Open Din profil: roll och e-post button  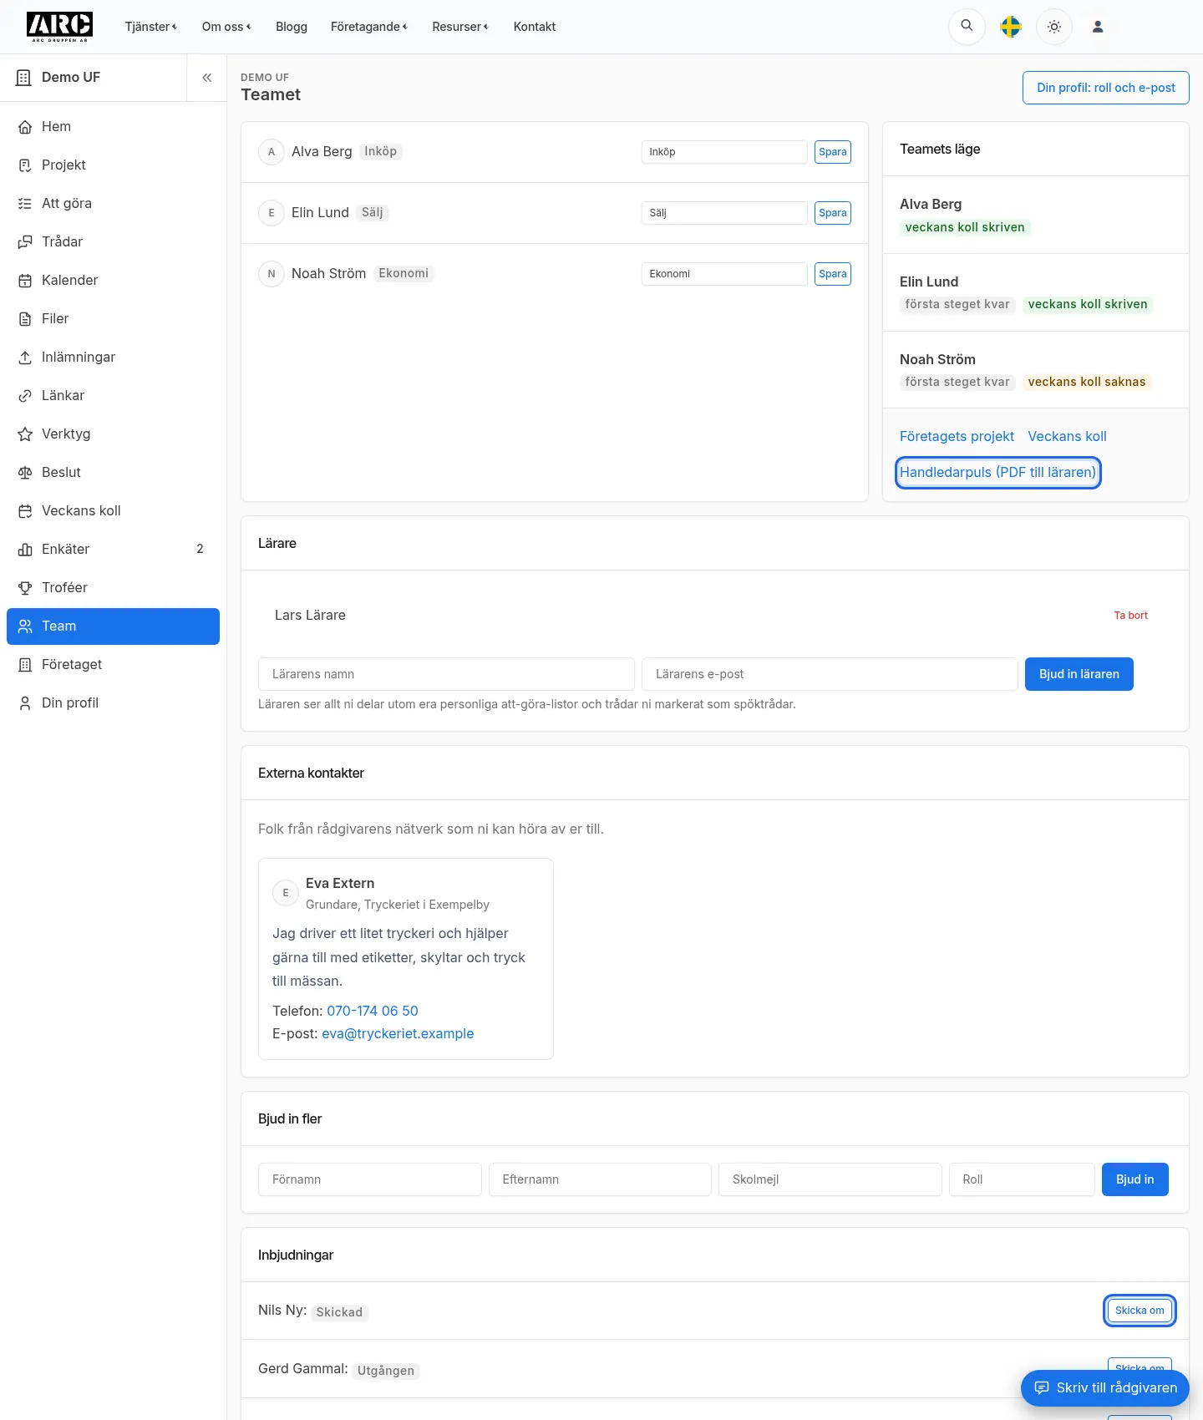click(x=1105, y=88)
